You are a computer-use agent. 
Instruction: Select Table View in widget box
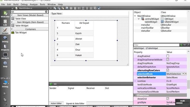(30, 18)
